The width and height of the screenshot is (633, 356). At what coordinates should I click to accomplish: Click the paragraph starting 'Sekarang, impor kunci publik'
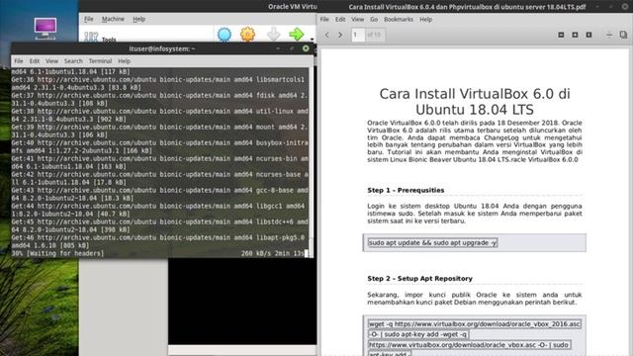coord(475,299)
